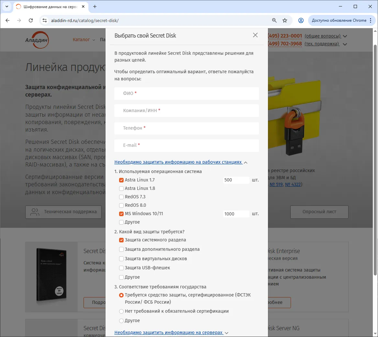Screen dimensions: 378x337
Task: Focus the Компания/ИНН input field
Action: pos(187,110)
